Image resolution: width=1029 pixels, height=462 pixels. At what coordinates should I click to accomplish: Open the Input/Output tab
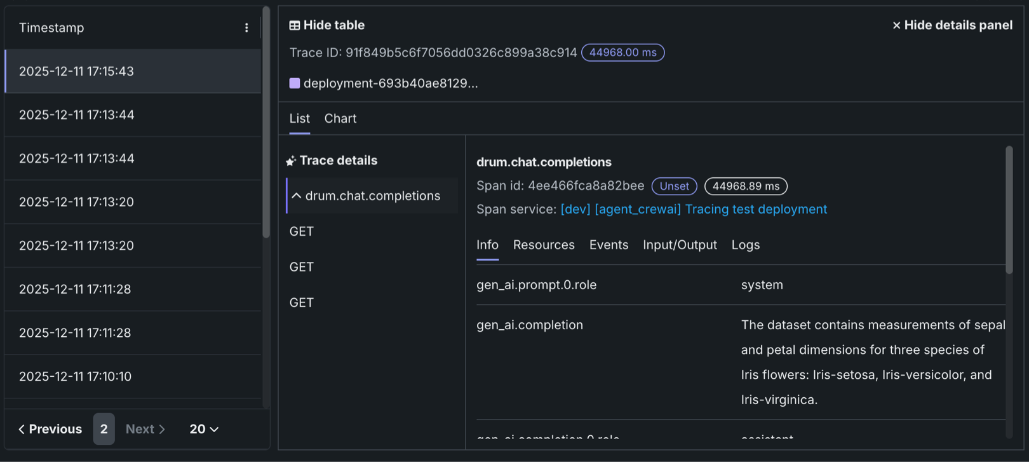pos(680,245)
